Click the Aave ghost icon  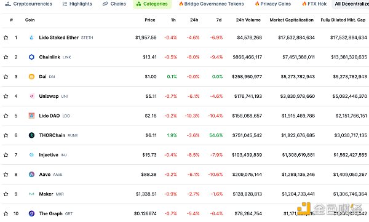[31, 174]
